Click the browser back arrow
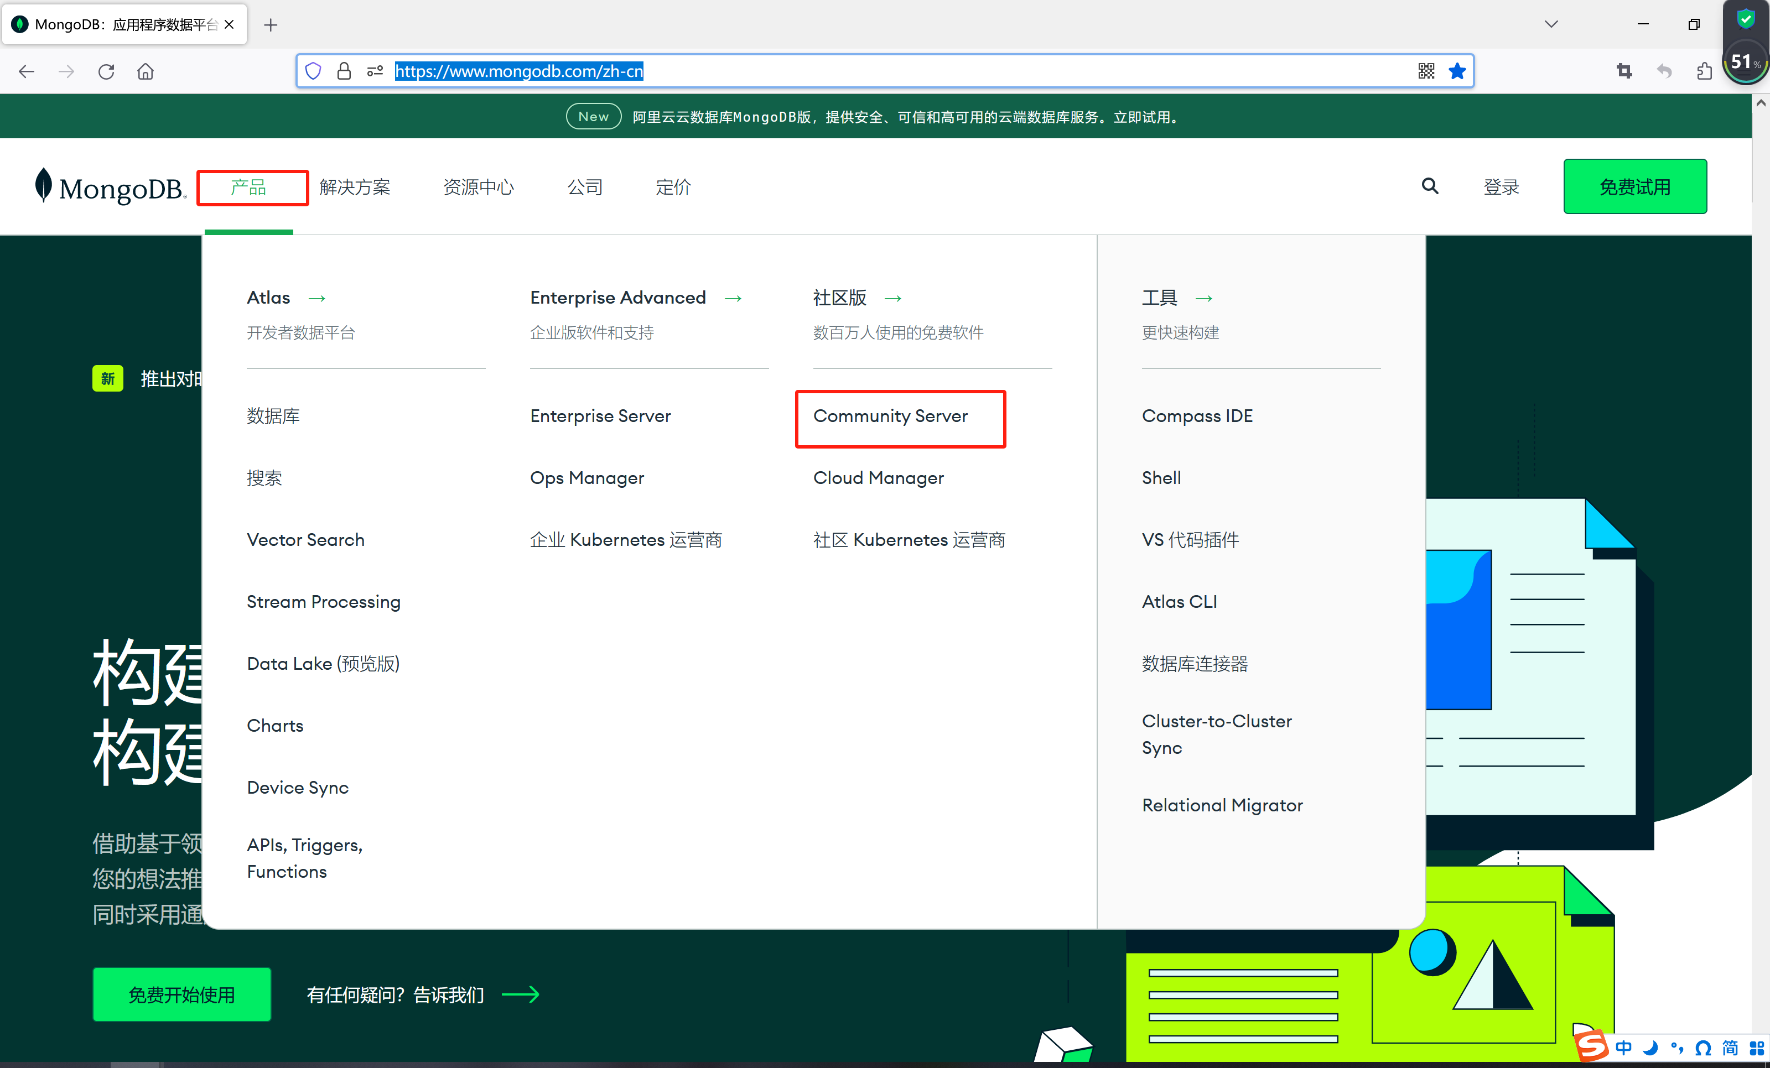 pyautogui.click(x=27, y=71)
